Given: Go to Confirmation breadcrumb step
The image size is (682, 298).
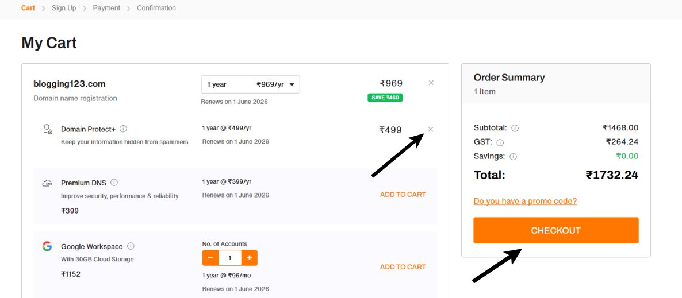Looking at the screenshot, I should [156, 8].
